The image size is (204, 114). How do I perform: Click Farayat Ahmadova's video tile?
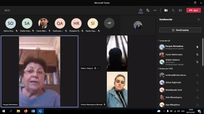(x=40, y=71)
